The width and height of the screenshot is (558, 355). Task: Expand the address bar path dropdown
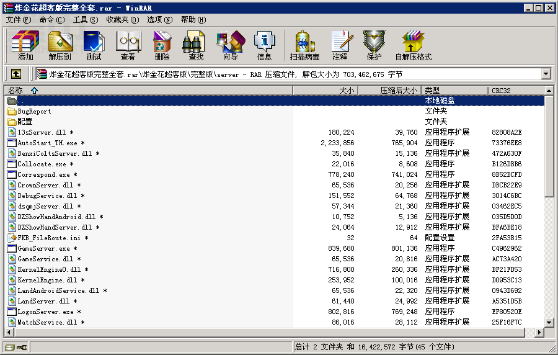546,74
